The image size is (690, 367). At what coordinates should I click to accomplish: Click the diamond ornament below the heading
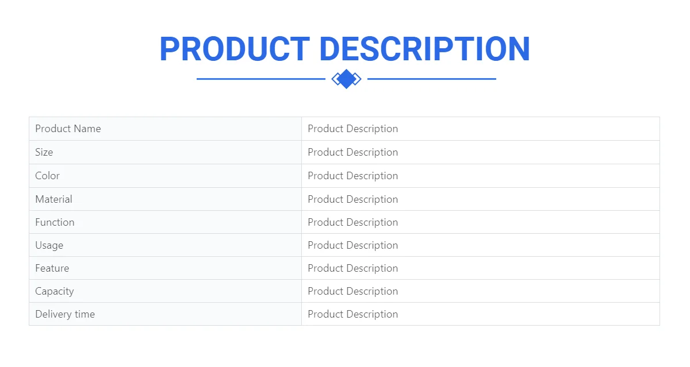(x=346, y=79)
